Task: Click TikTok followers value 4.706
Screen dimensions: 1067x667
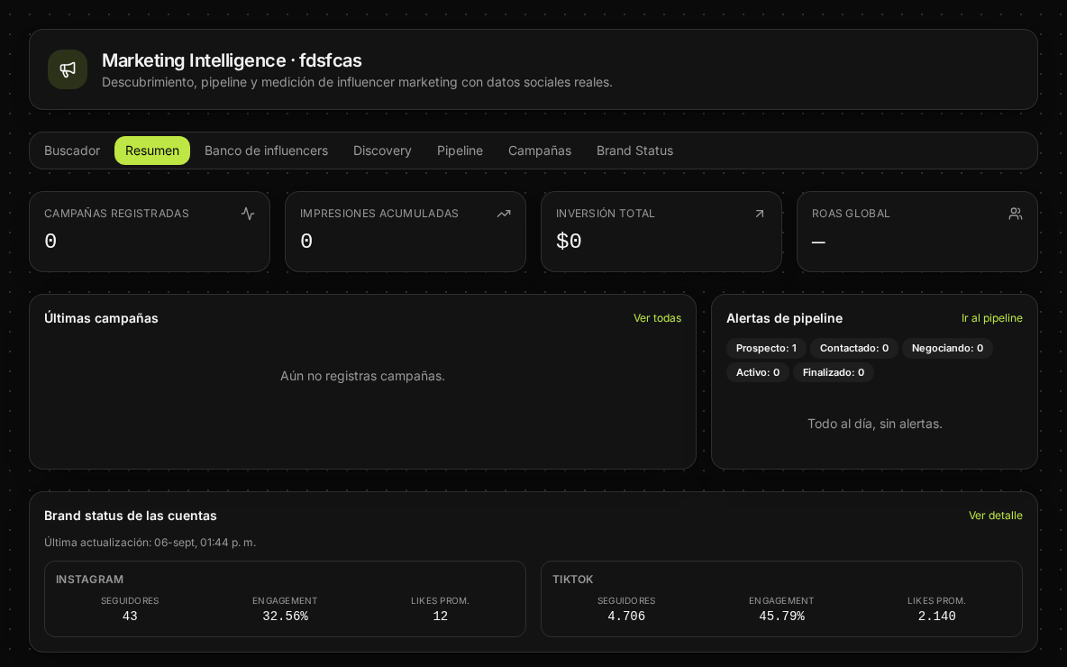Action: click(626, 616)
